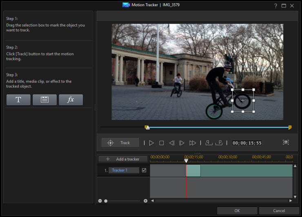Play the video preview
Viewport: 302px width, 217px height.
151,143
